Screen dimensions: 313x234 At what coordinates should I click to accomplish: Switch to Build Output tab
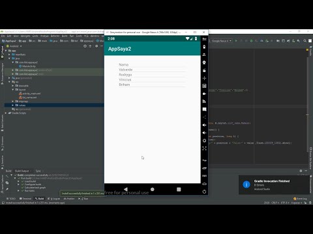click(23, 171)
